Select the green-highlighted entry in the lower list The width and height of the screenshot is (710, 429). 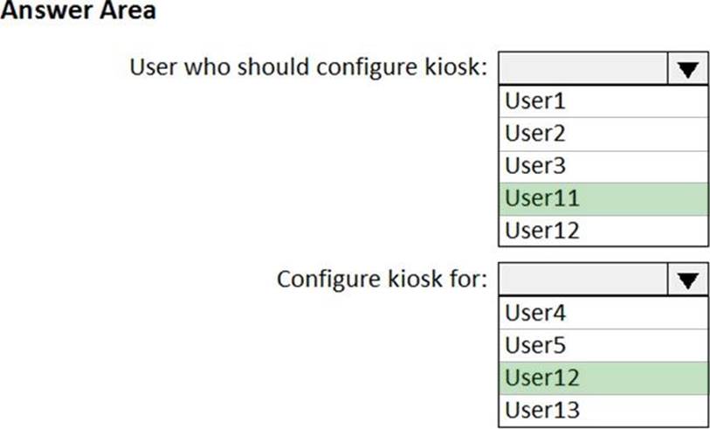[603, 377]
